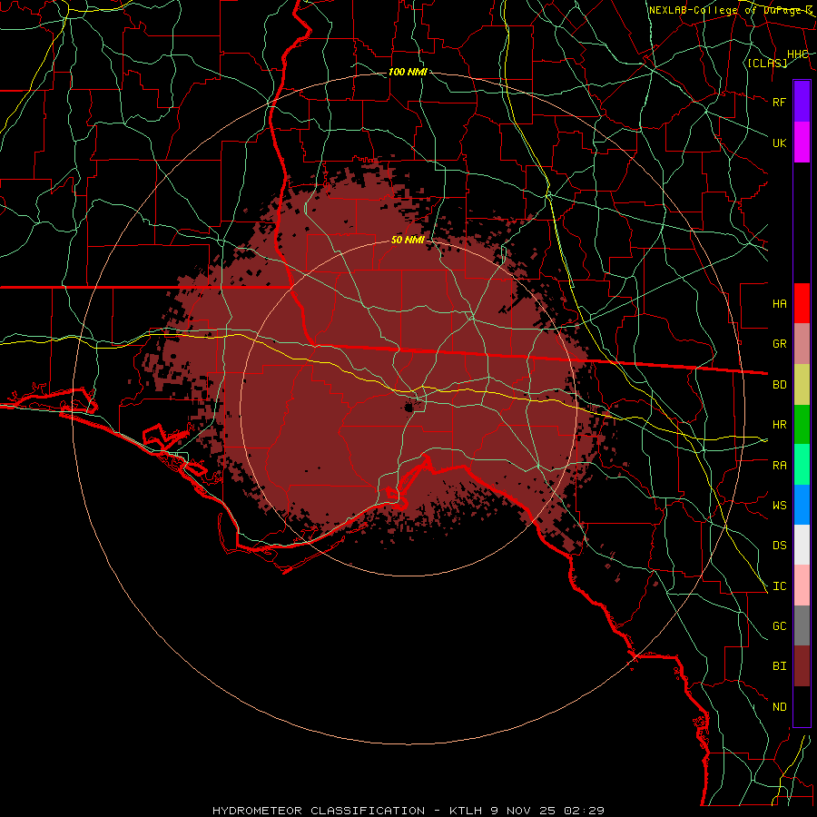Click the RA light green legend swatch

click(802, 465)
